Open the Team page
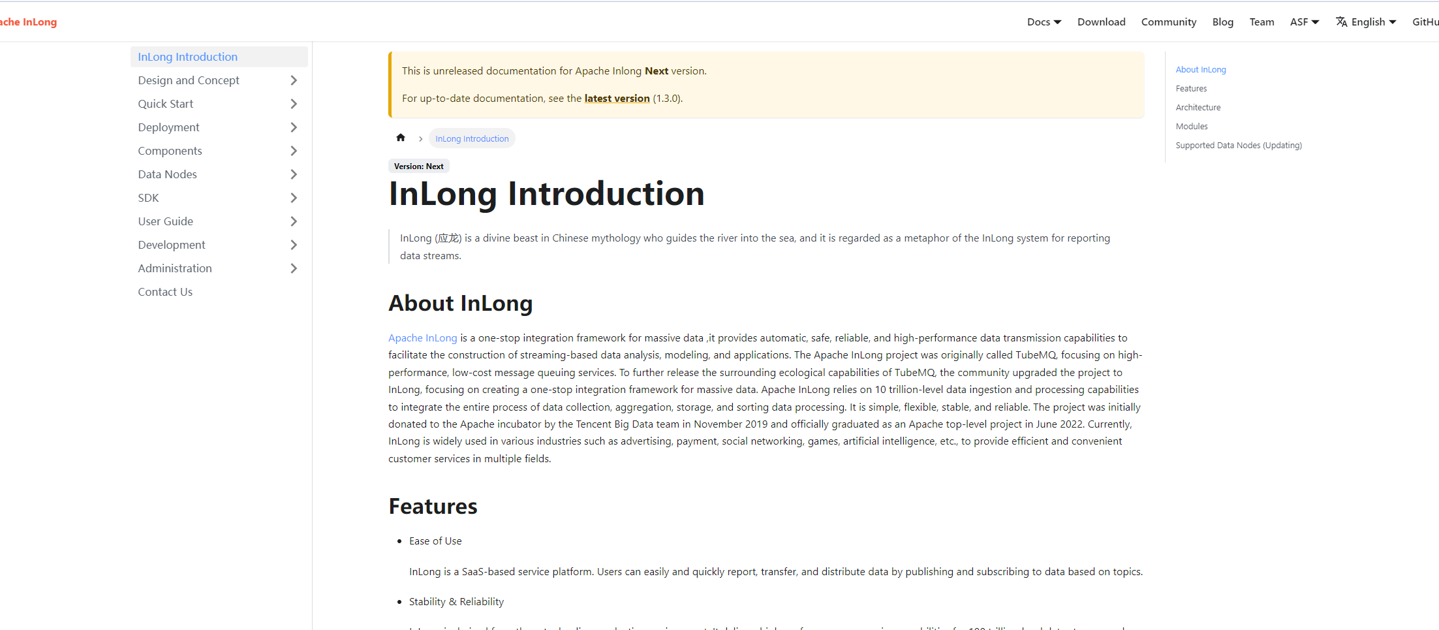The height and width of the screenshot is (630, 1439). (1261, 22)
